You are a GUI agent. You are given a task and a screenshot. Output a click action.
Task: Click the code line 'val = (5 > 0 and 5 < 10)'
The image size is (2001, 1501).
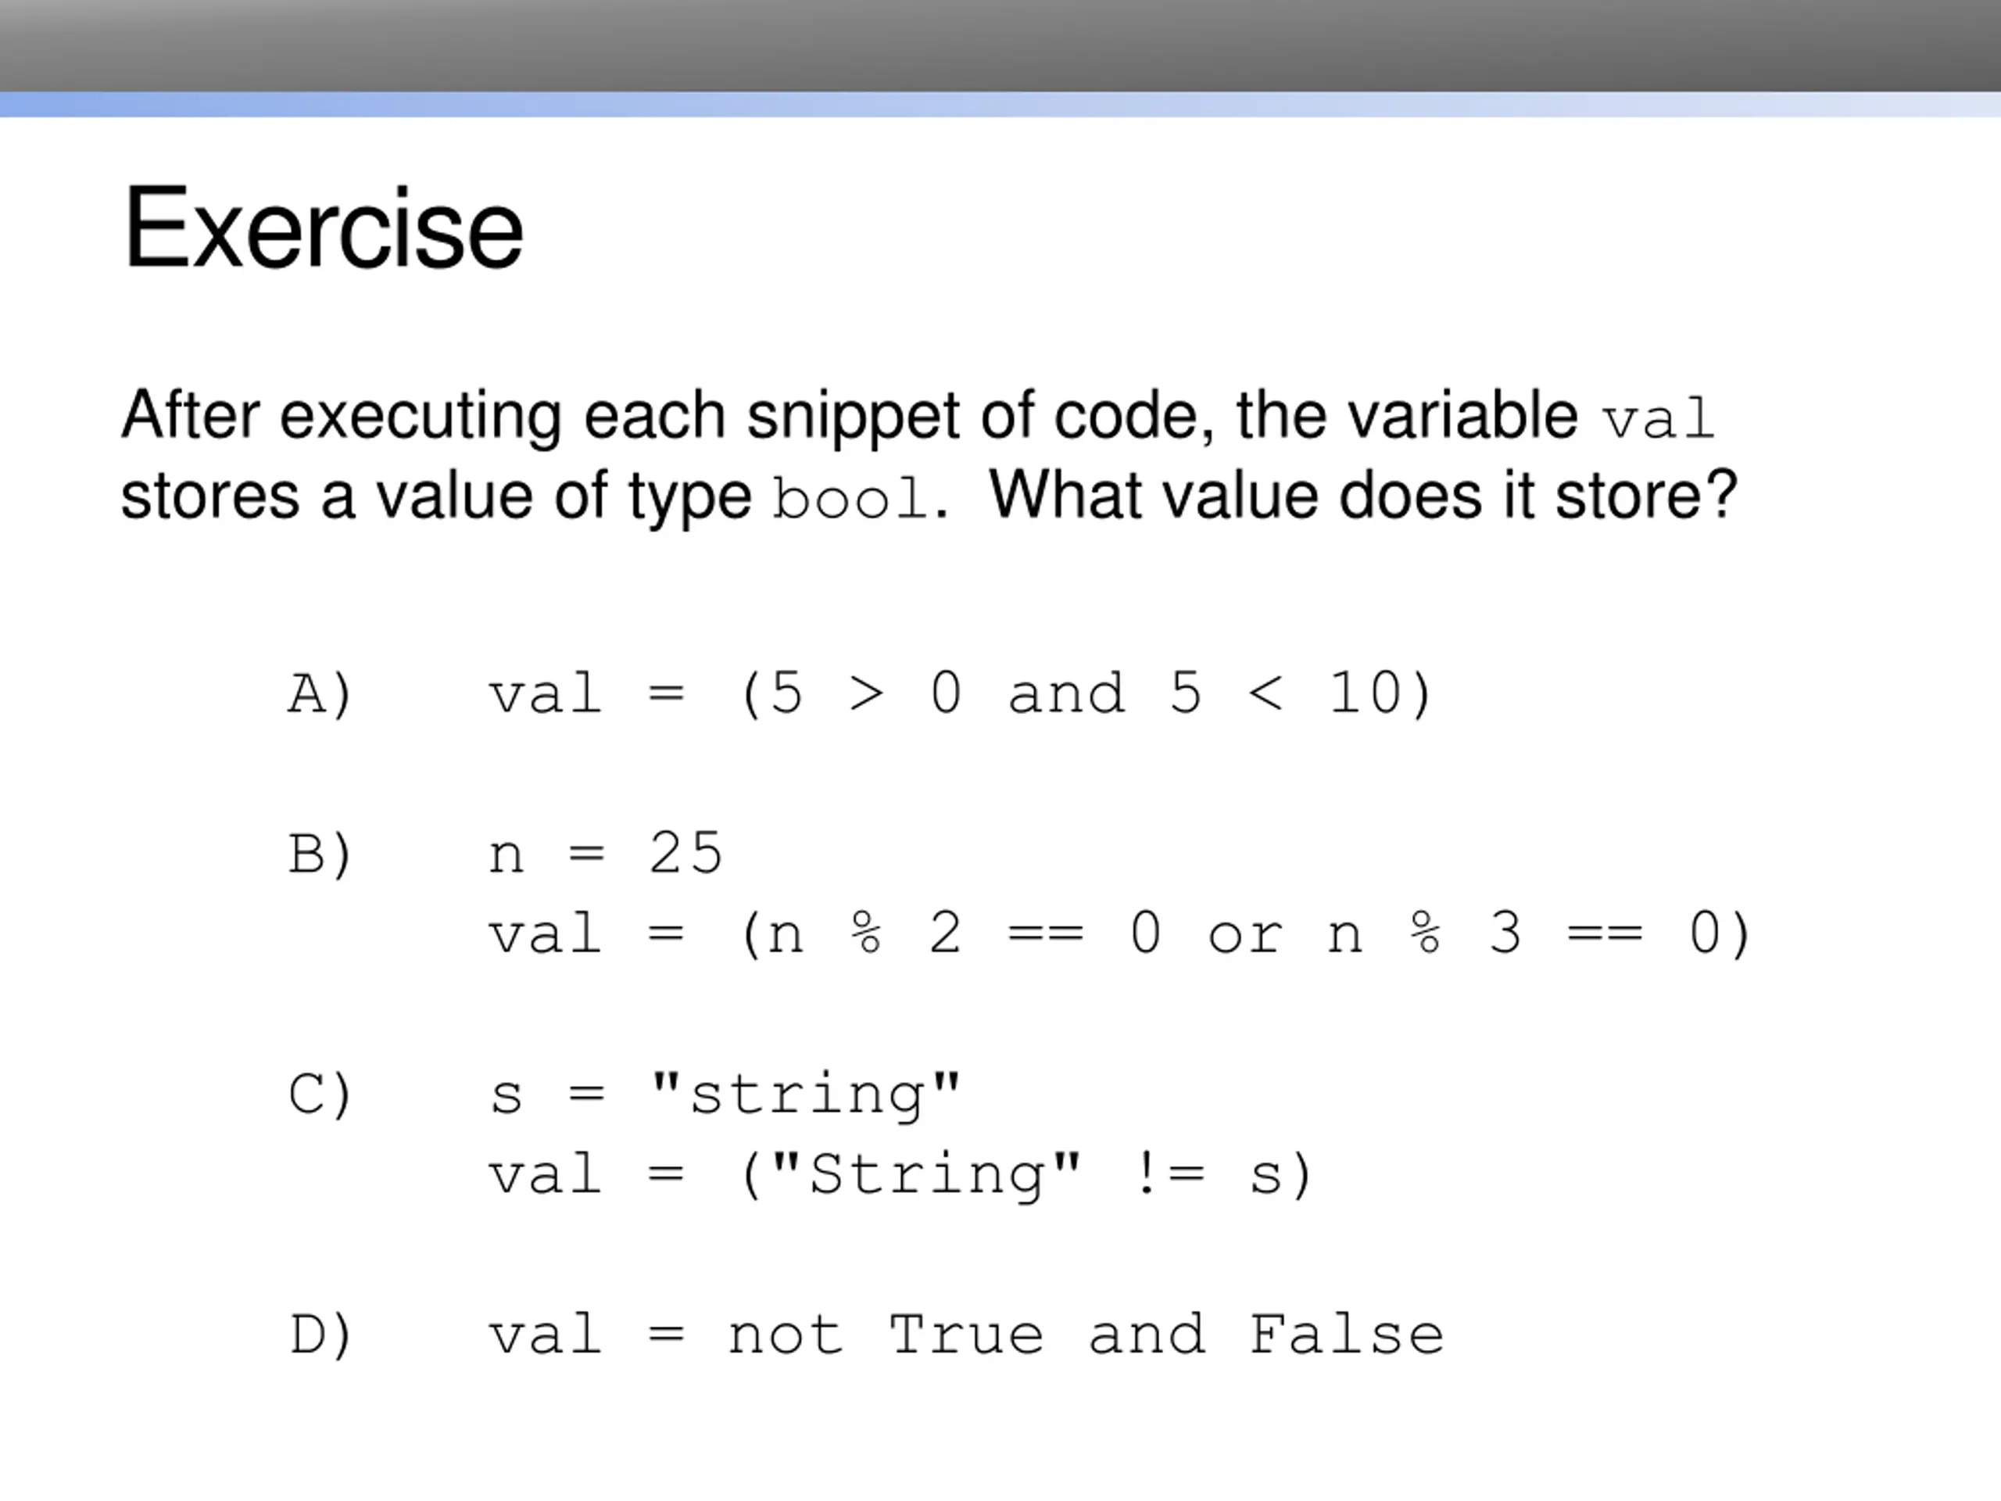(x=961, y=695)
